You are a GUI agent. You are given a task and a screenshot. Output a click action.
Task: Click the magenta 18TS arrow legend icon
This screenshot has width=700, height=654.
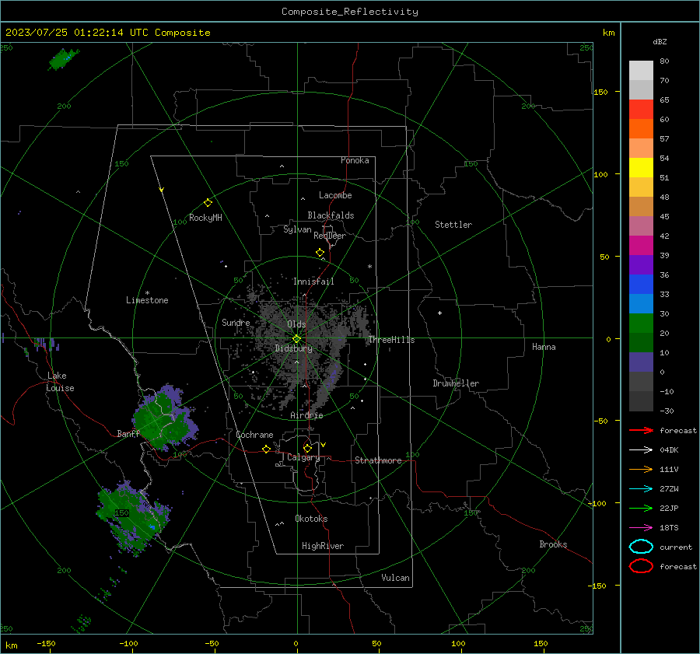[641, 528]
